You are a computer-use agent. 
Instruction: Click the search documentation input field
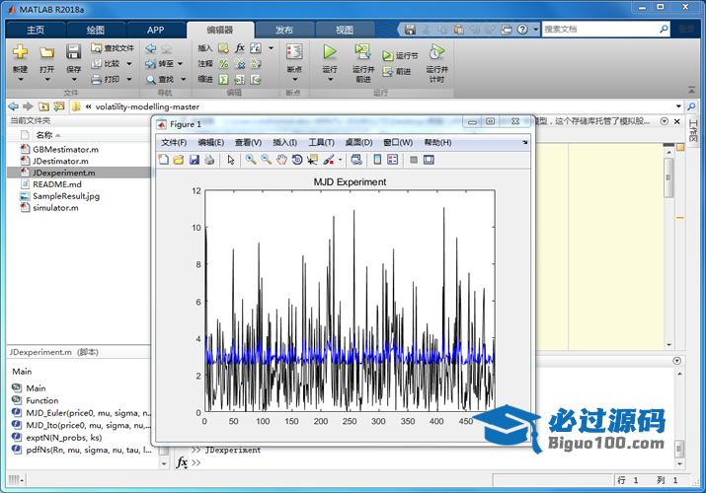[x=600, y=30]
